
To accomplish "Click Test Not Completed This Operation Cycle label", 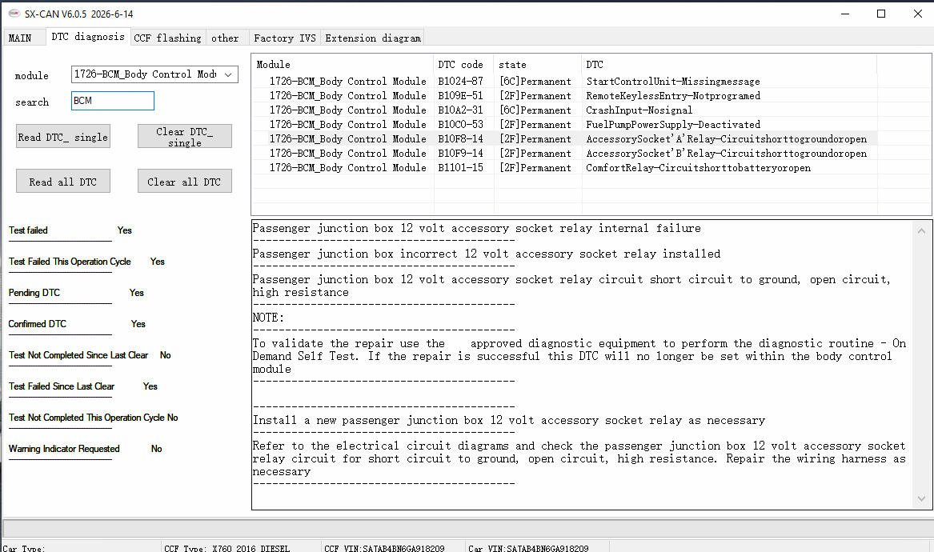I will click(86, 418).
